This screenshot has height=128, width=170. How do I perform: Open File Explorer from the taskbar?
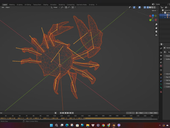(x=88, y=125)
